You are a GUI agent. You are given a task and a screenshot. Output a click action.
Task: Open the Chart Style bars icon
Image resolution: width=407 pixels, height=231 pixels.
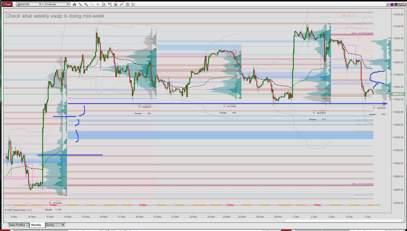click(74, 4)
